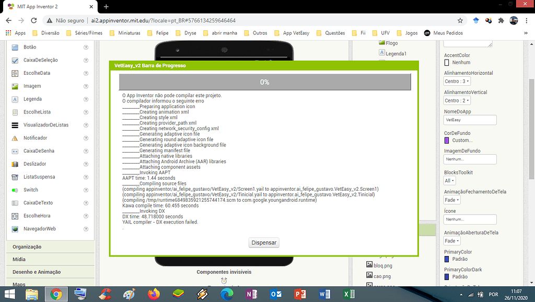Select the Botão component icon
The image size is (535, 302).
pyautogui.click(x=15, y=47)
